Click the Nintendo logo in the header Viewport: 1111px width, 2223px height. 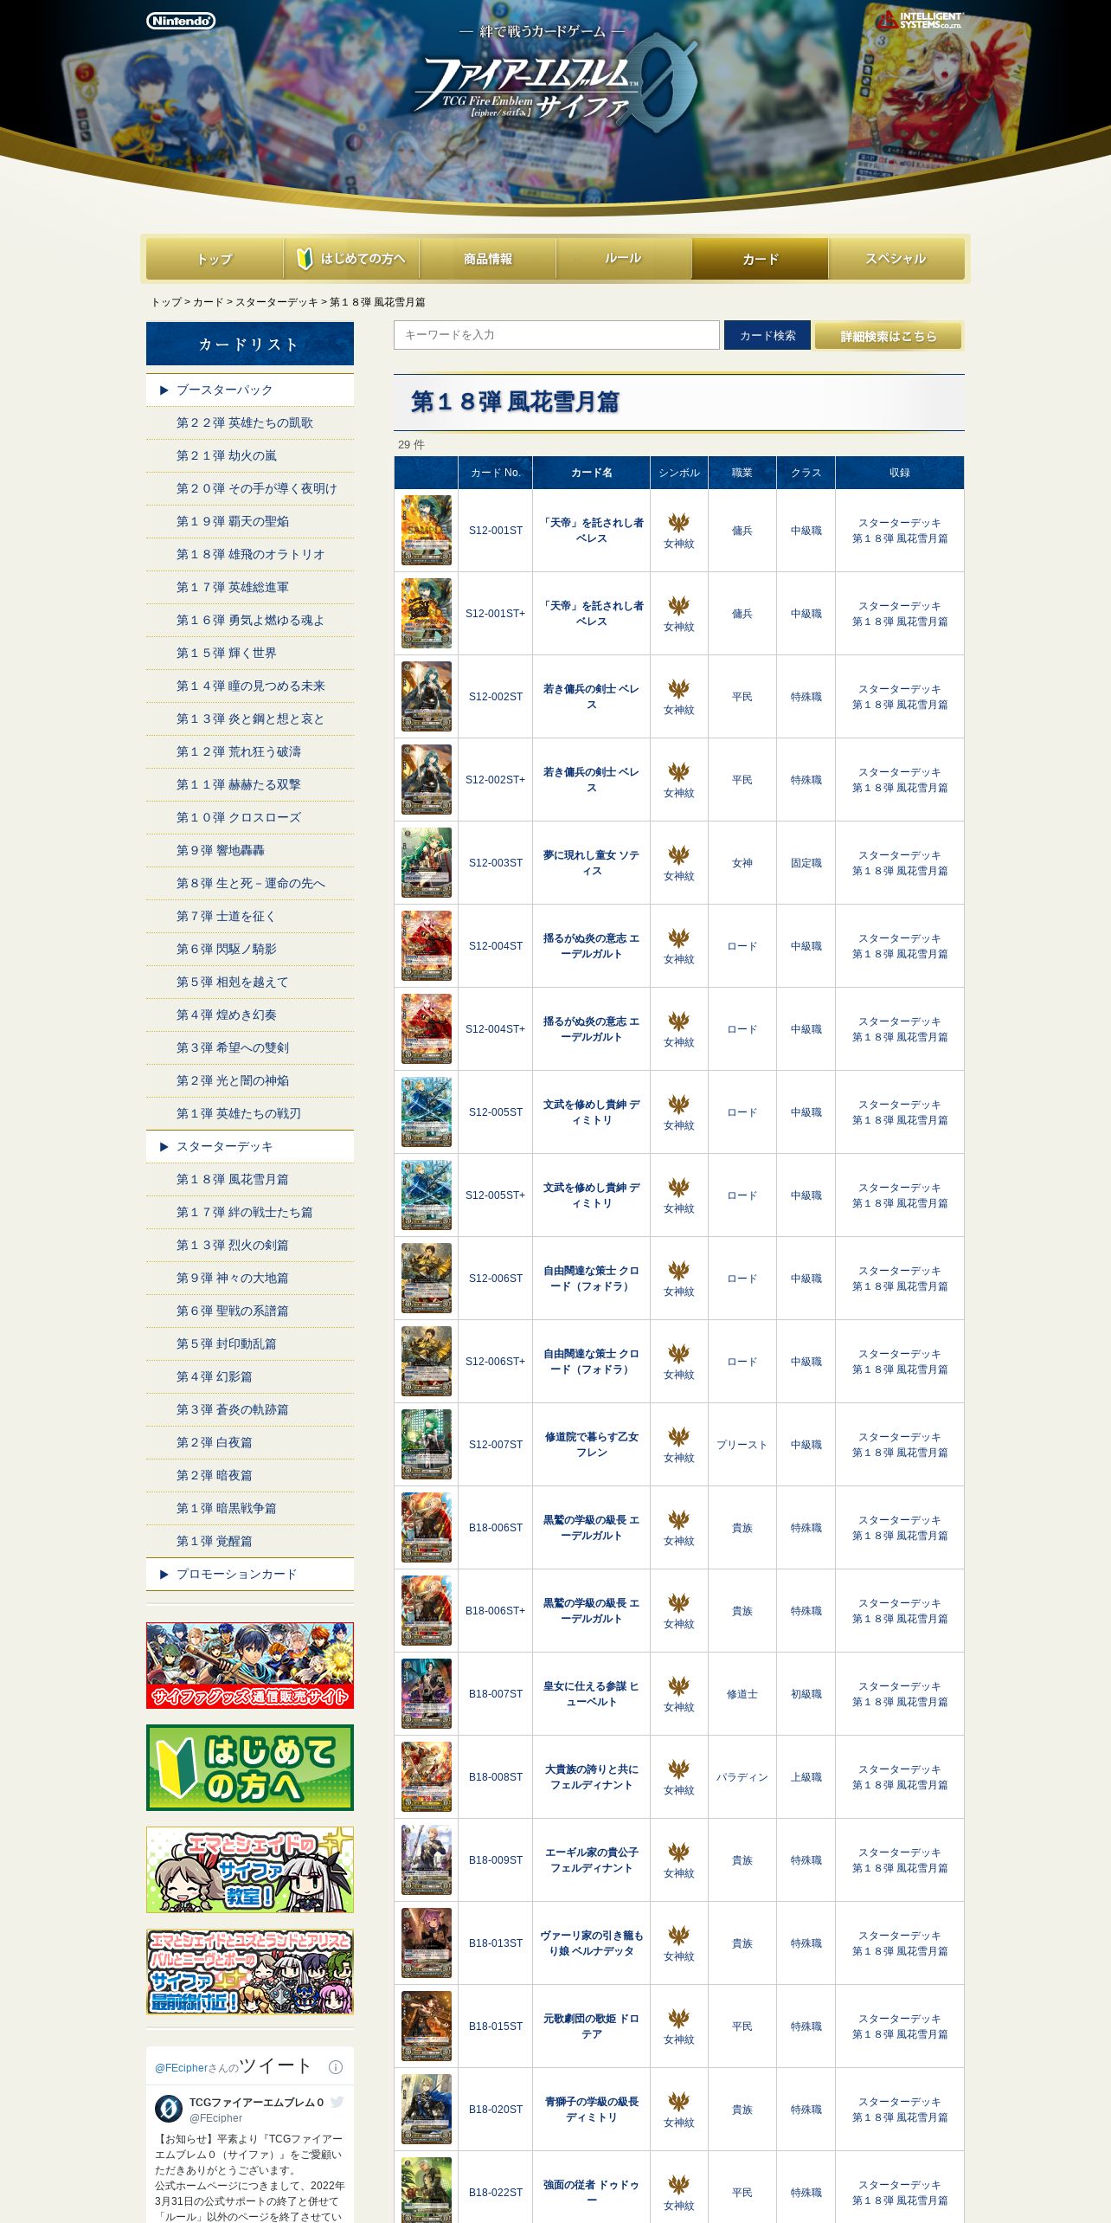click(x=181, y=21)
